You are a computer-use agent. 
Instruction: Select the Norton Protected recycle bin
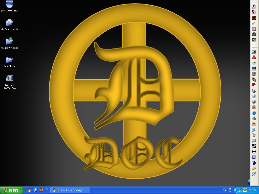coord(9,82)
